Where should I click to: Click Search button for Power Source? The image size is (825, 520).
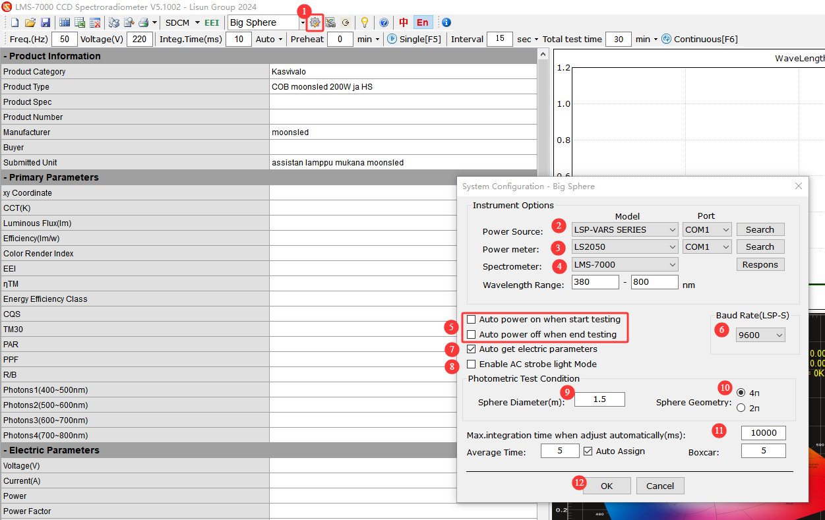[760, 230]
